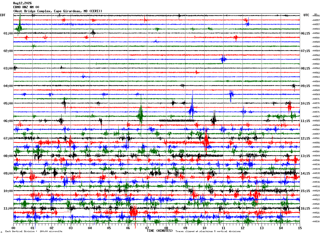Select the '07:00' CDT time label
The height and width of the screenshot is (235, 321).
(x=8, y=138)
